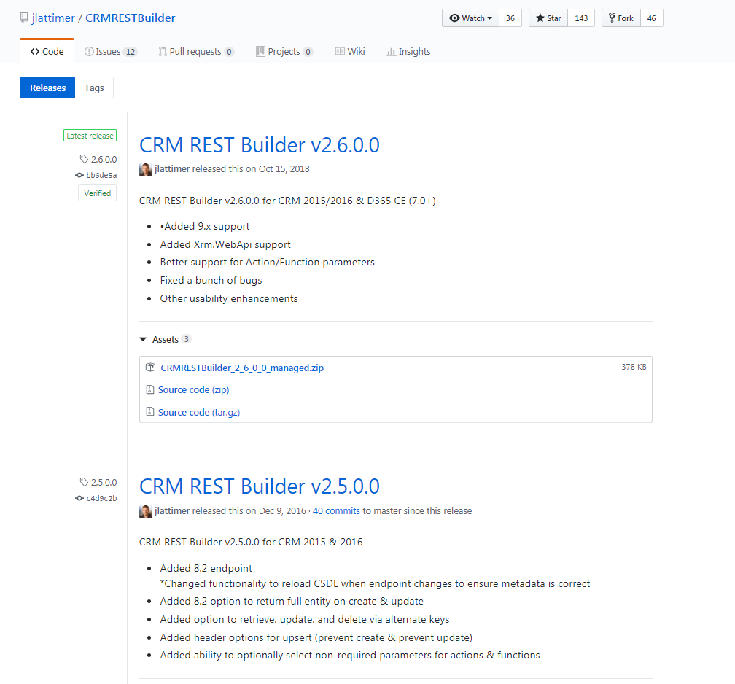Click the package icon beside the managed zip asset
735x684 pixels.
[150, 367]
